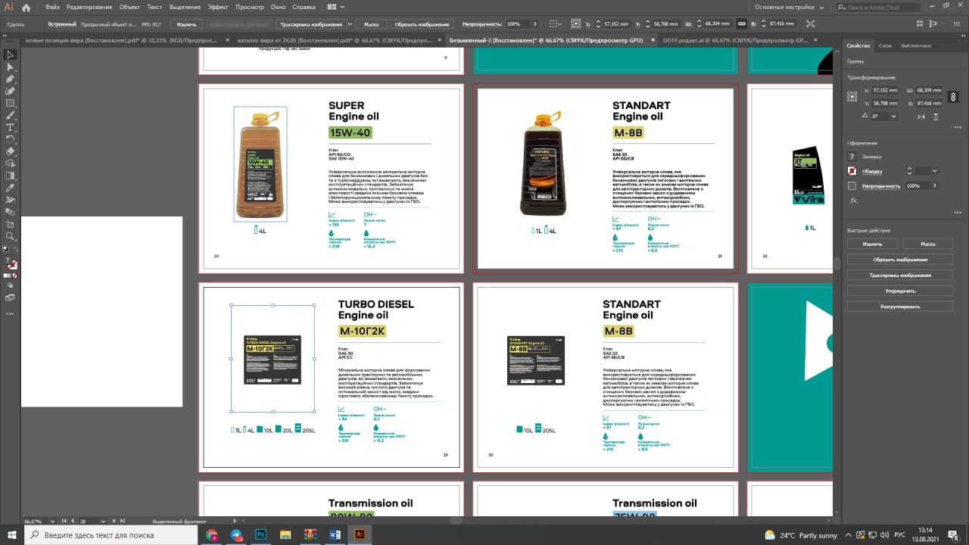Click the reference point grid in Properties
969x545 pixels.
852,95
